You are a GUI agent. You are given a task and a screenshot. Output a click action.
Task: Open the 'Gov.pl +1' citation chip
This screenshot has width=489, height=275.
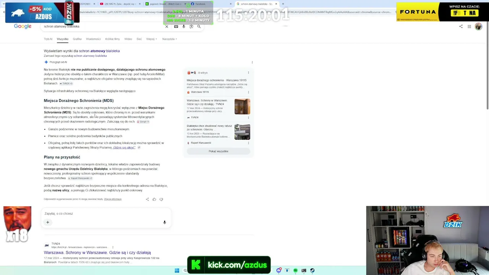pos(143,121)
